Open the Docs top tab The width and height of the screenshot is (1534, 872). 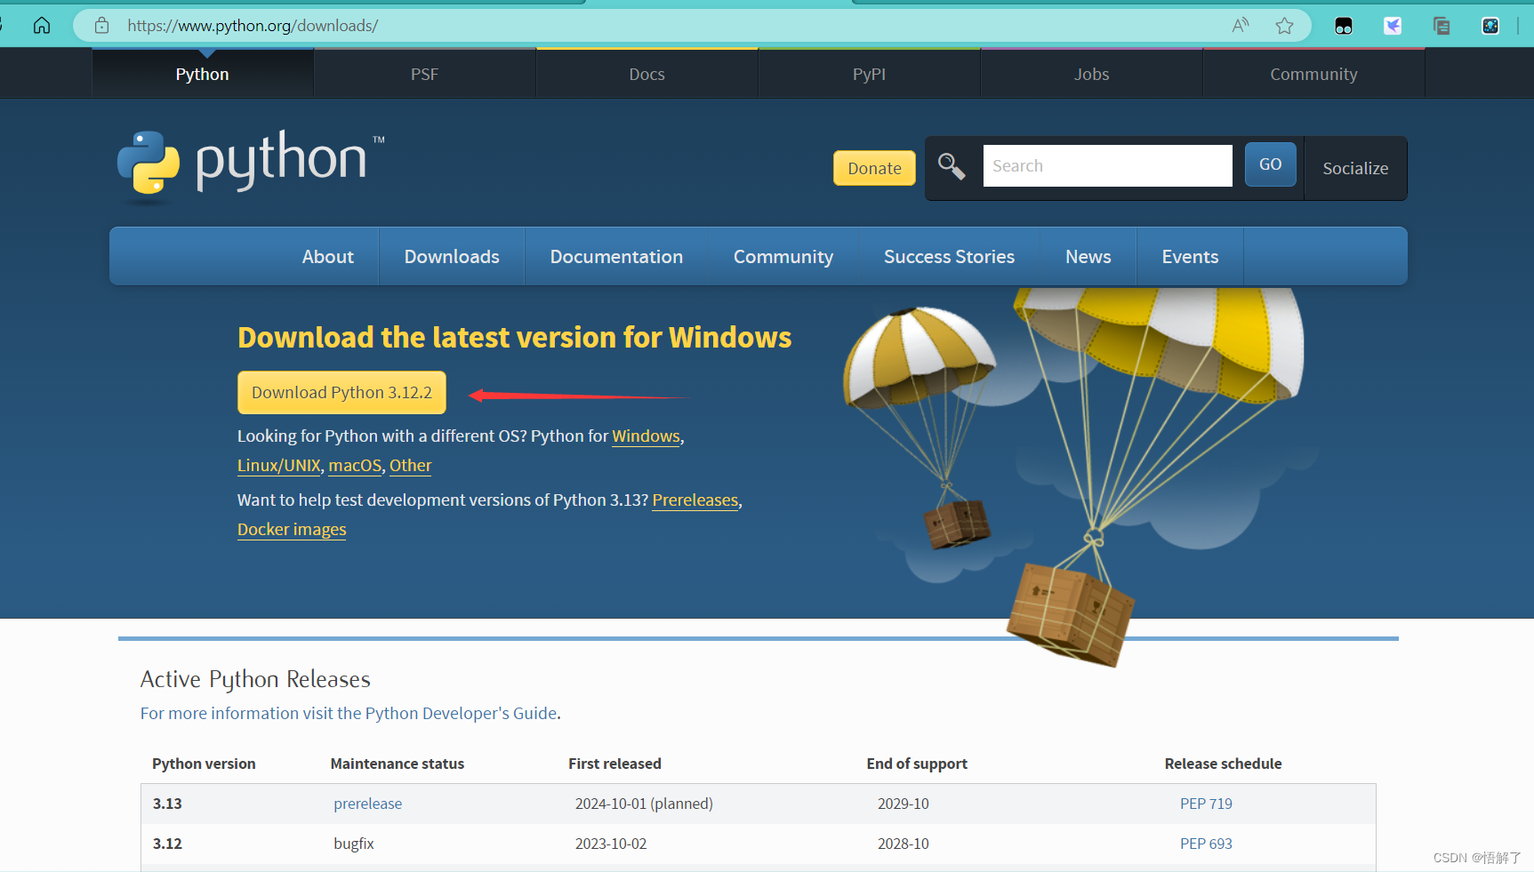click(647, 74)
